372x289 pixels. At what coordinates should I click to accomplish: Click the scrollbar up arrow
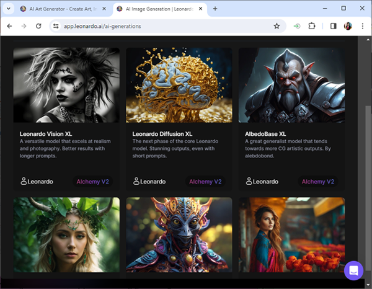[x=368, y=40]
